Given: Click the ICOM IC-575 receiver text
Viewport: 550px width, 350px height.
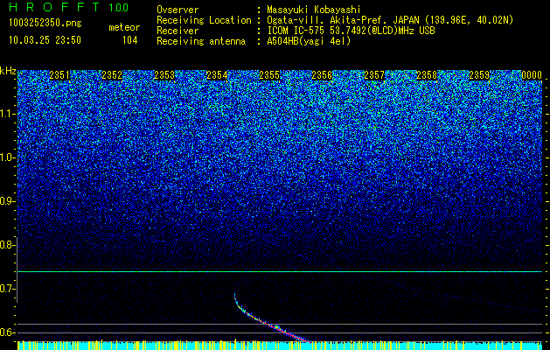Looking at the screenshot, I should 351,31.
